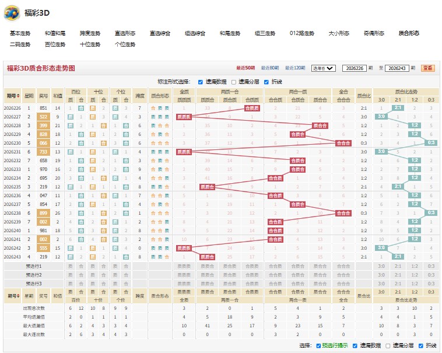Go to the 百位走势 page
Image resolution: width=442 pixels, height=353 pixels.
(55, 44)
